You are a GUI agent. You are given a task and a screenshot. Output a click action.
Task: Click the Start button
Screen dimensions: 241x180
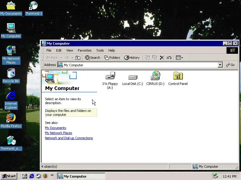pos(9,176)
